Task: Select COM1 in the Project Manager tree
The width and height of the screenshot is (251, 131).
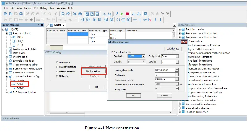Action: pyautogui.click(x=20, y=84)
